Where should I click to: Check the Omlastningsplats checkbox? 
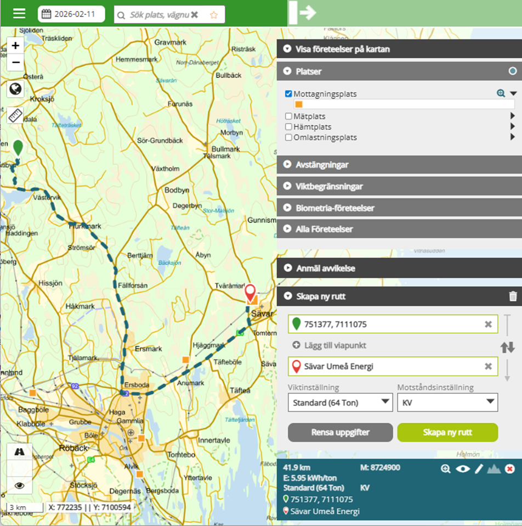click(289, 137)
